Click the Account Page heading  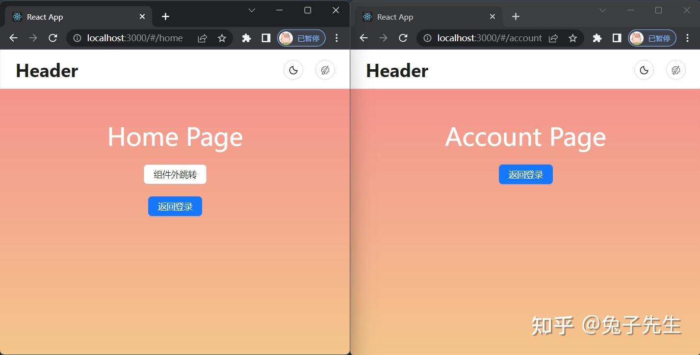point(525,137)
